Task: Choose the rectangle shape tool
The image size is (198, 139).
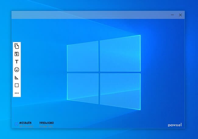Action: (x=17, y=85)
